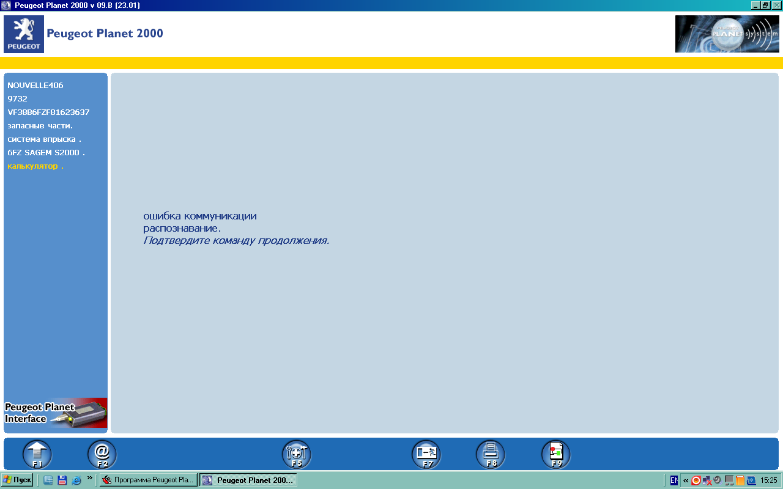Click the F2 @ icon

pyautogui.click(x=102, y=455)
